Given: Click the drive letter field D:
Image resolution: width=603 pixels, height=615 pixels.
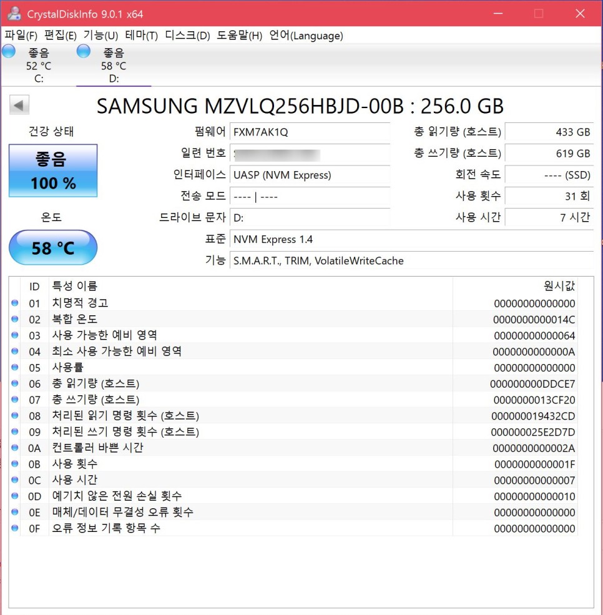Looking at the screenshot, I should (310, 217).
